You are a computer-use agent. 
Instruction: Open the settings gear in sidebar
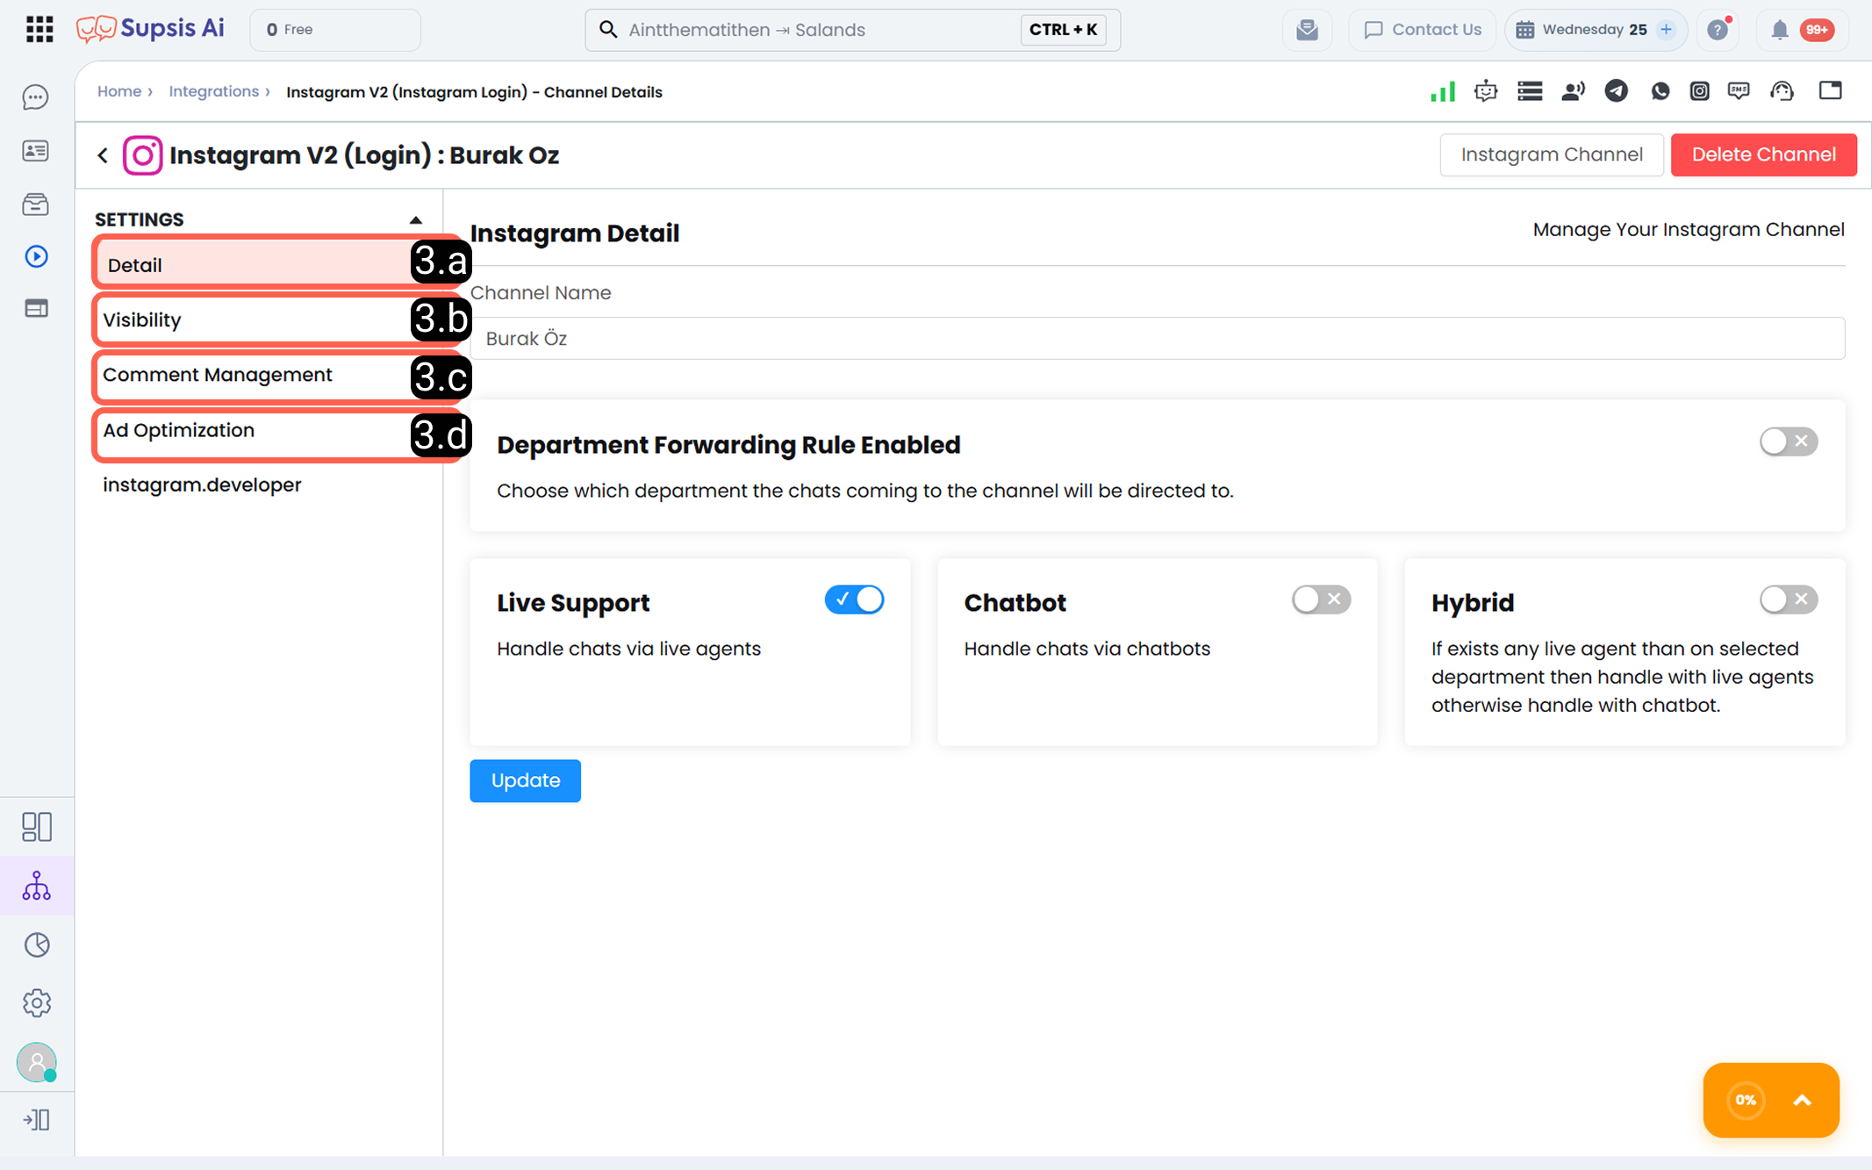[36, 1002]
